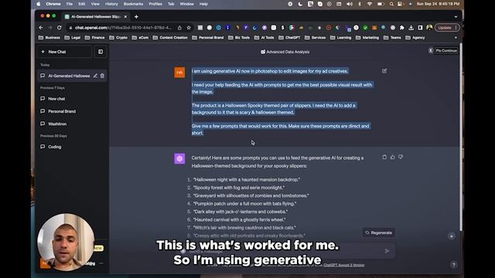Image resolution: width=495 pixels, height=278 pixels.
Task: Open the Profiles menu
Action: (155, 4)
